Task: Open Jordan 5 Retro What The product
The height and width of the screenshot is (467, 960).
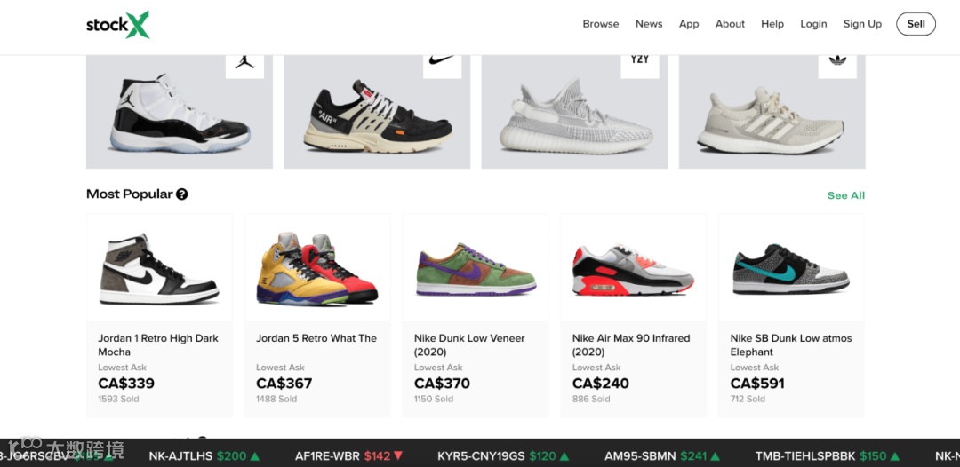Action: coord(317,315)
